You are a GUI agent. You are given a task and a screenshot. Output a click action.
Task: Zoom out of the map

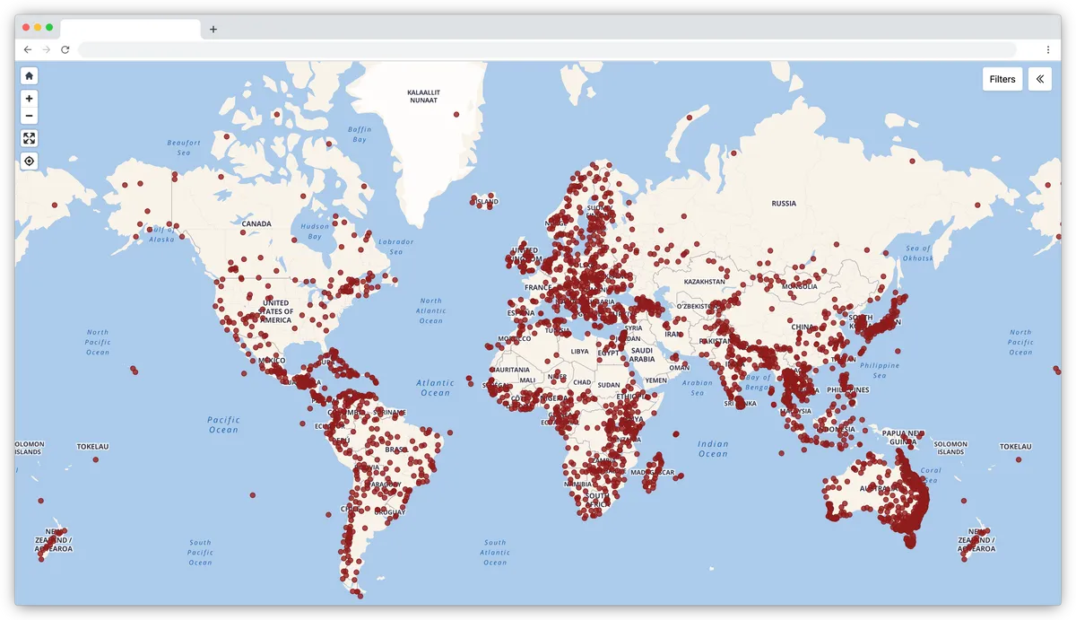click(30, 116)
